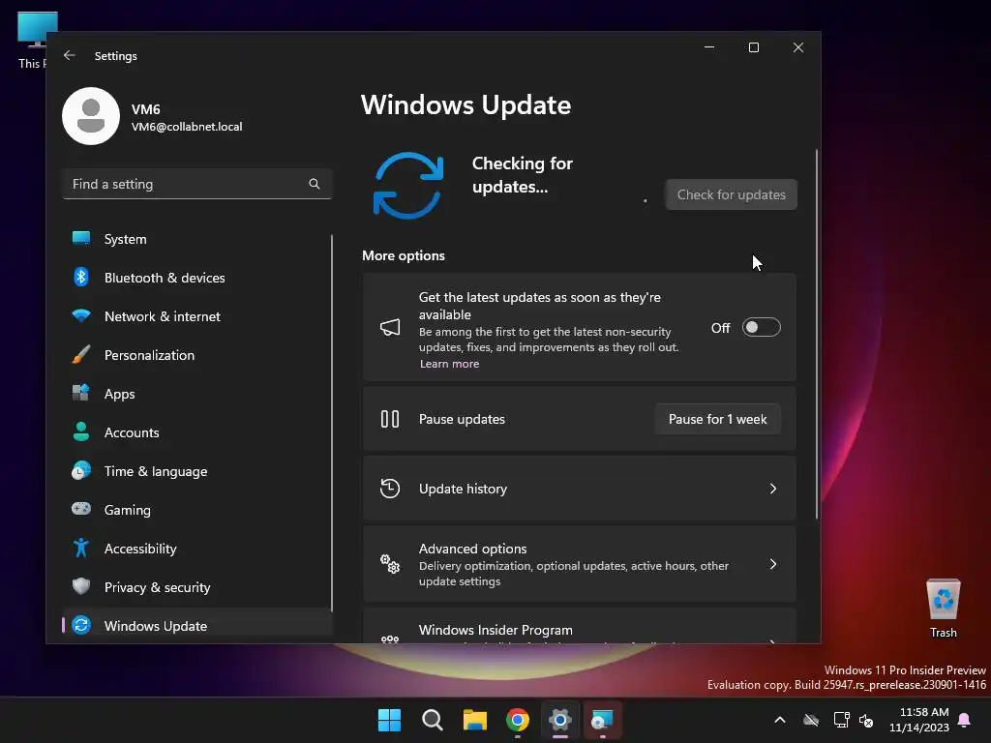Open Trash on the desktop

(x=943, y=609)
